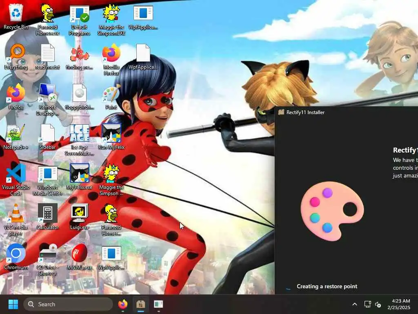Open the blank WpfApplica... file beside Mozilla Firefox

click(x=143, y=56)
